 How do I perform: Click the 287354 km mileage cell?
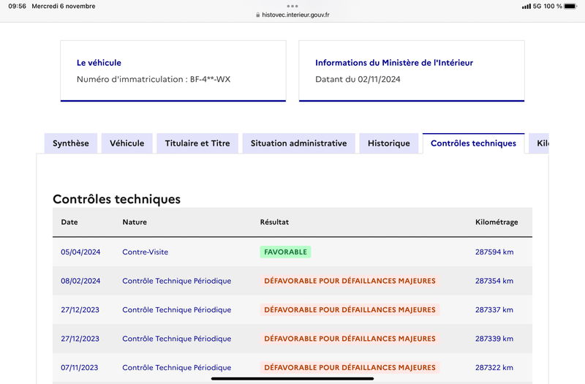pos(494,281)
